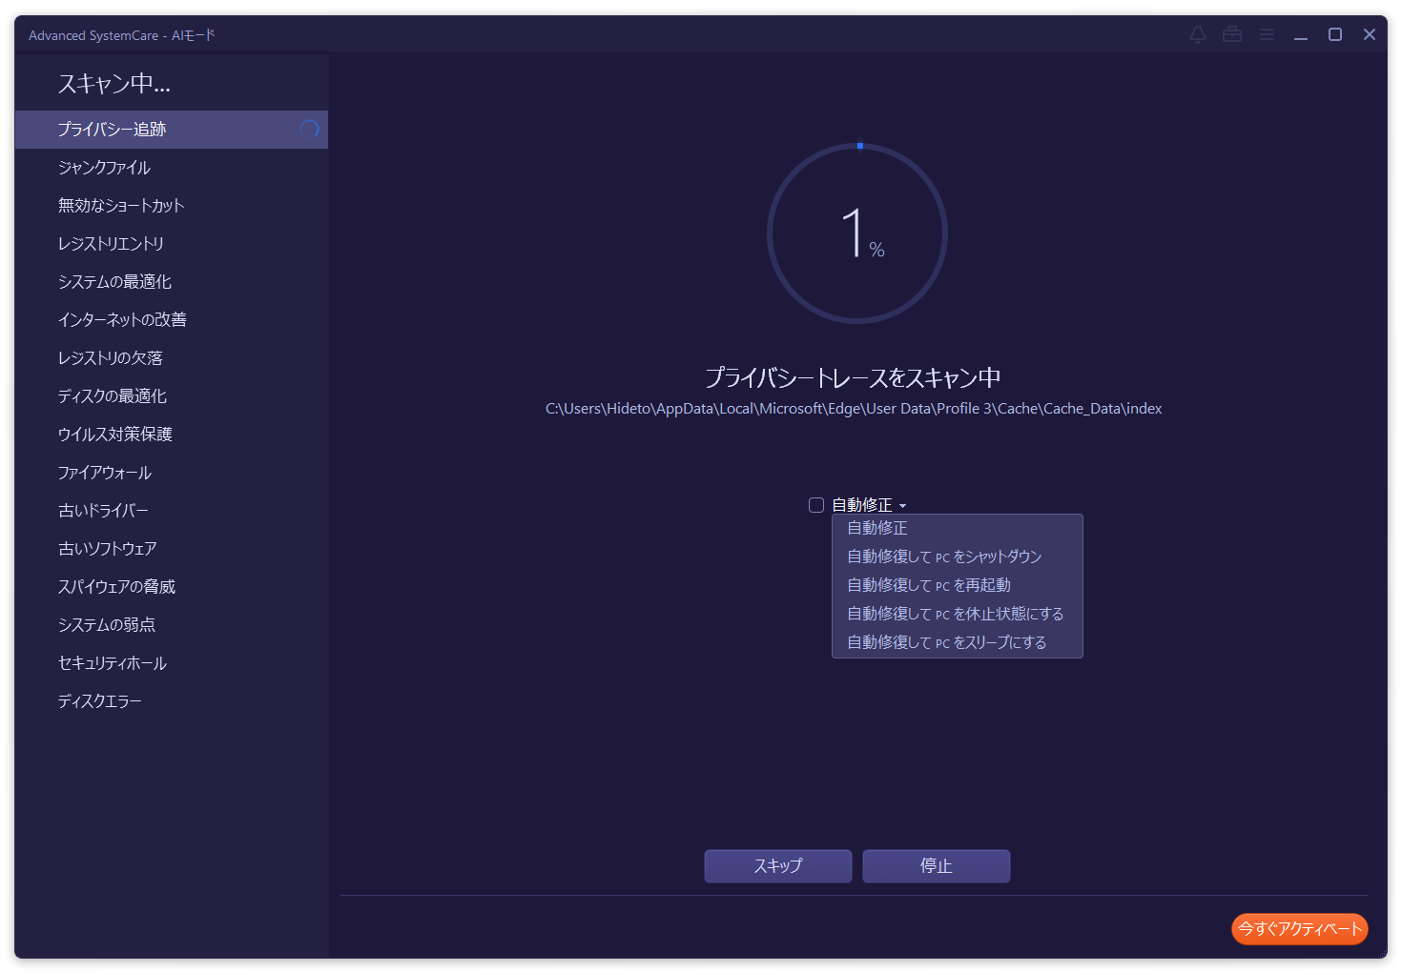
Task: Choose 自動修復して PC をシャットダウン option
Action: [944, 556]
